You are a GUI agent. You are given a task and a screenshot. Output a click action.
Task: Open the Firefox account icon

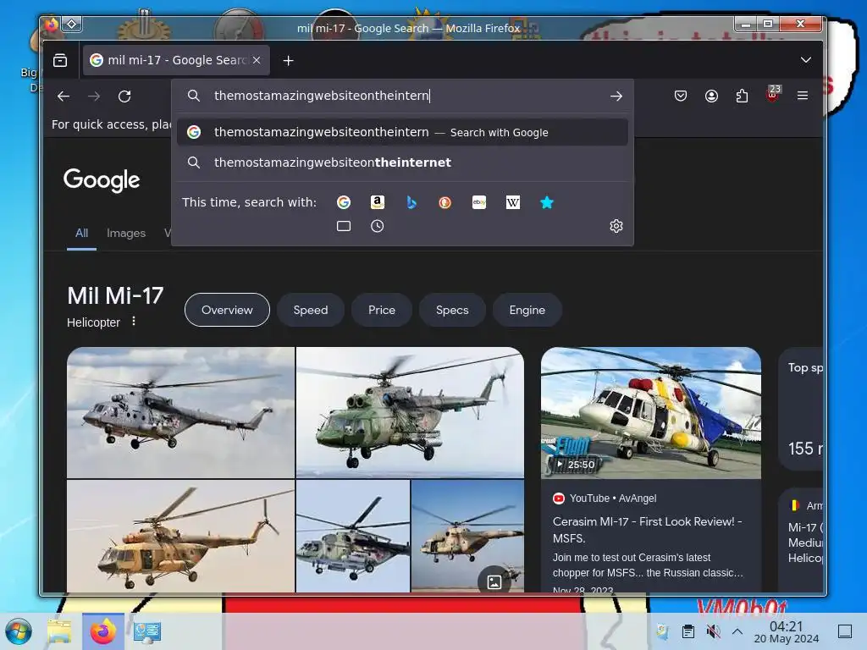pos(711,96)
